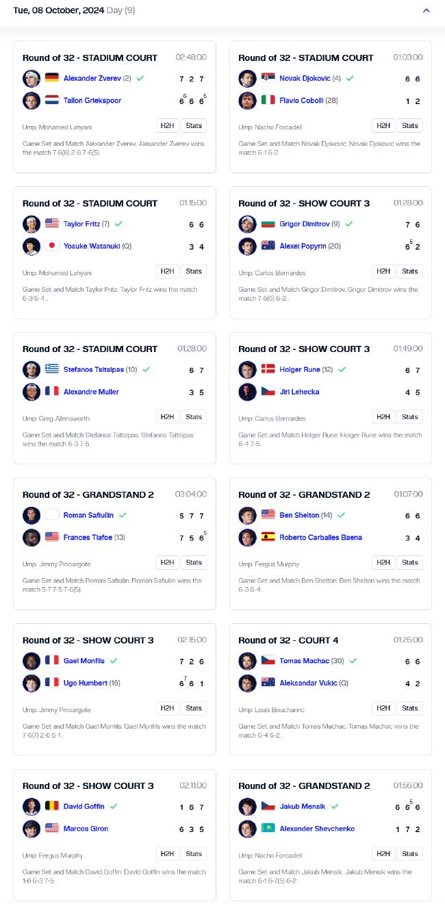Viewport: 445px width, 904px height.
Task: View Stats for Machac vs Vukic
Action: [x=410, y=708]
